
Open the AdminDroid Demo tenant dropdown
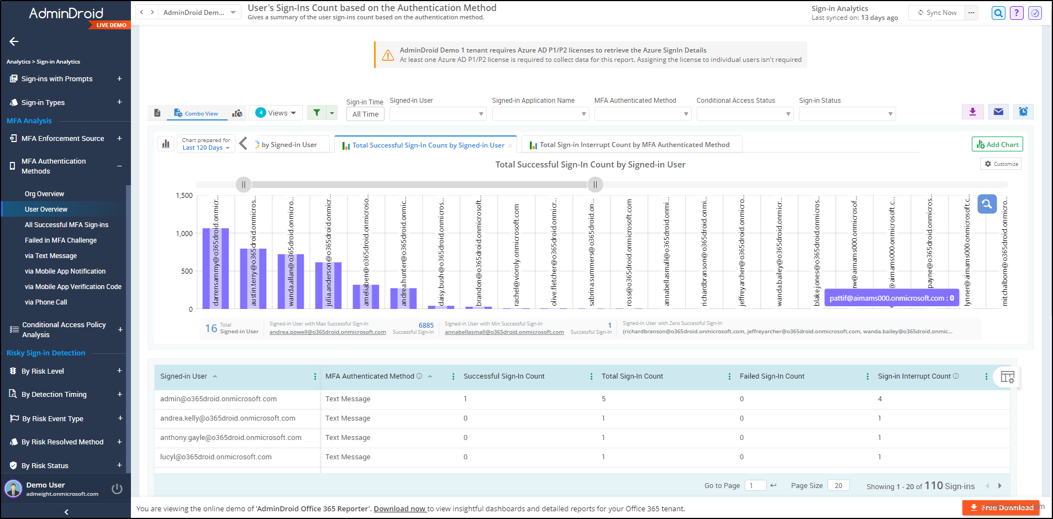(199, 12)
